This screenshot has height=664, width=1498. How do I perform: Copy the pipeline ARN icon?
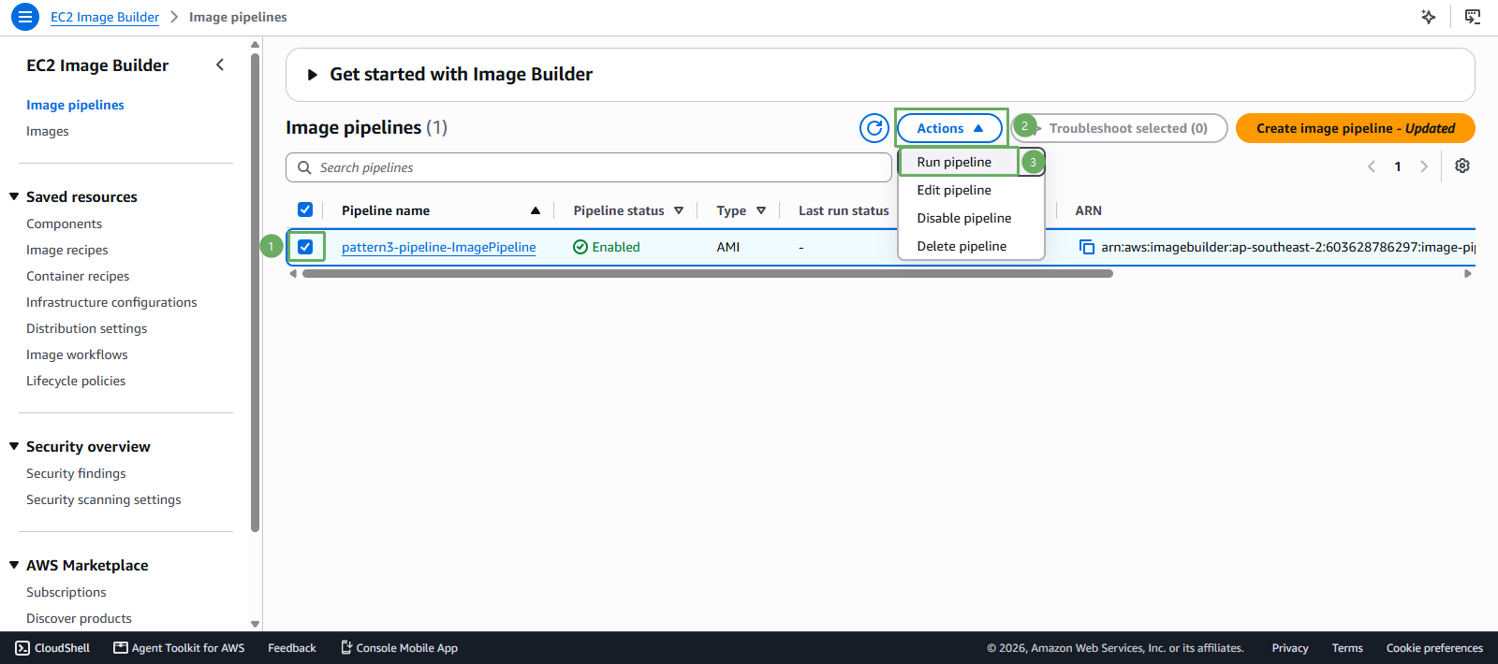pyautogui.click(x=1087, y=247)
